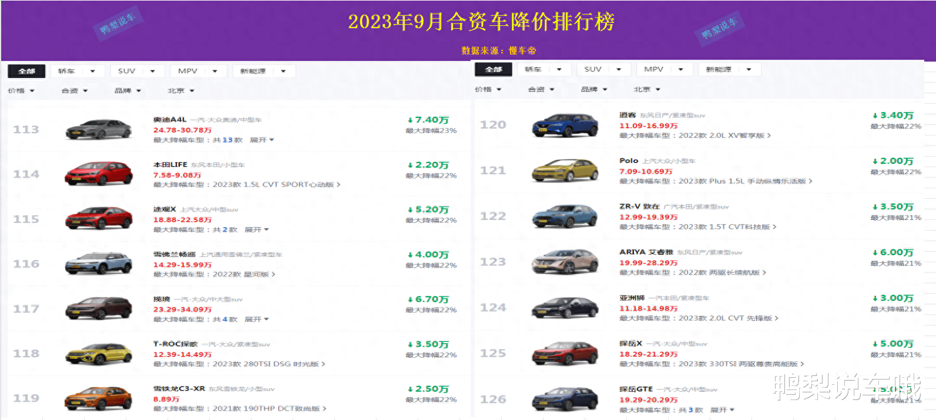This screenshot has height=420, width=936.
Task: Click the 7.40万 price drop for 奥迪A4L
Action: pos(428,120)
